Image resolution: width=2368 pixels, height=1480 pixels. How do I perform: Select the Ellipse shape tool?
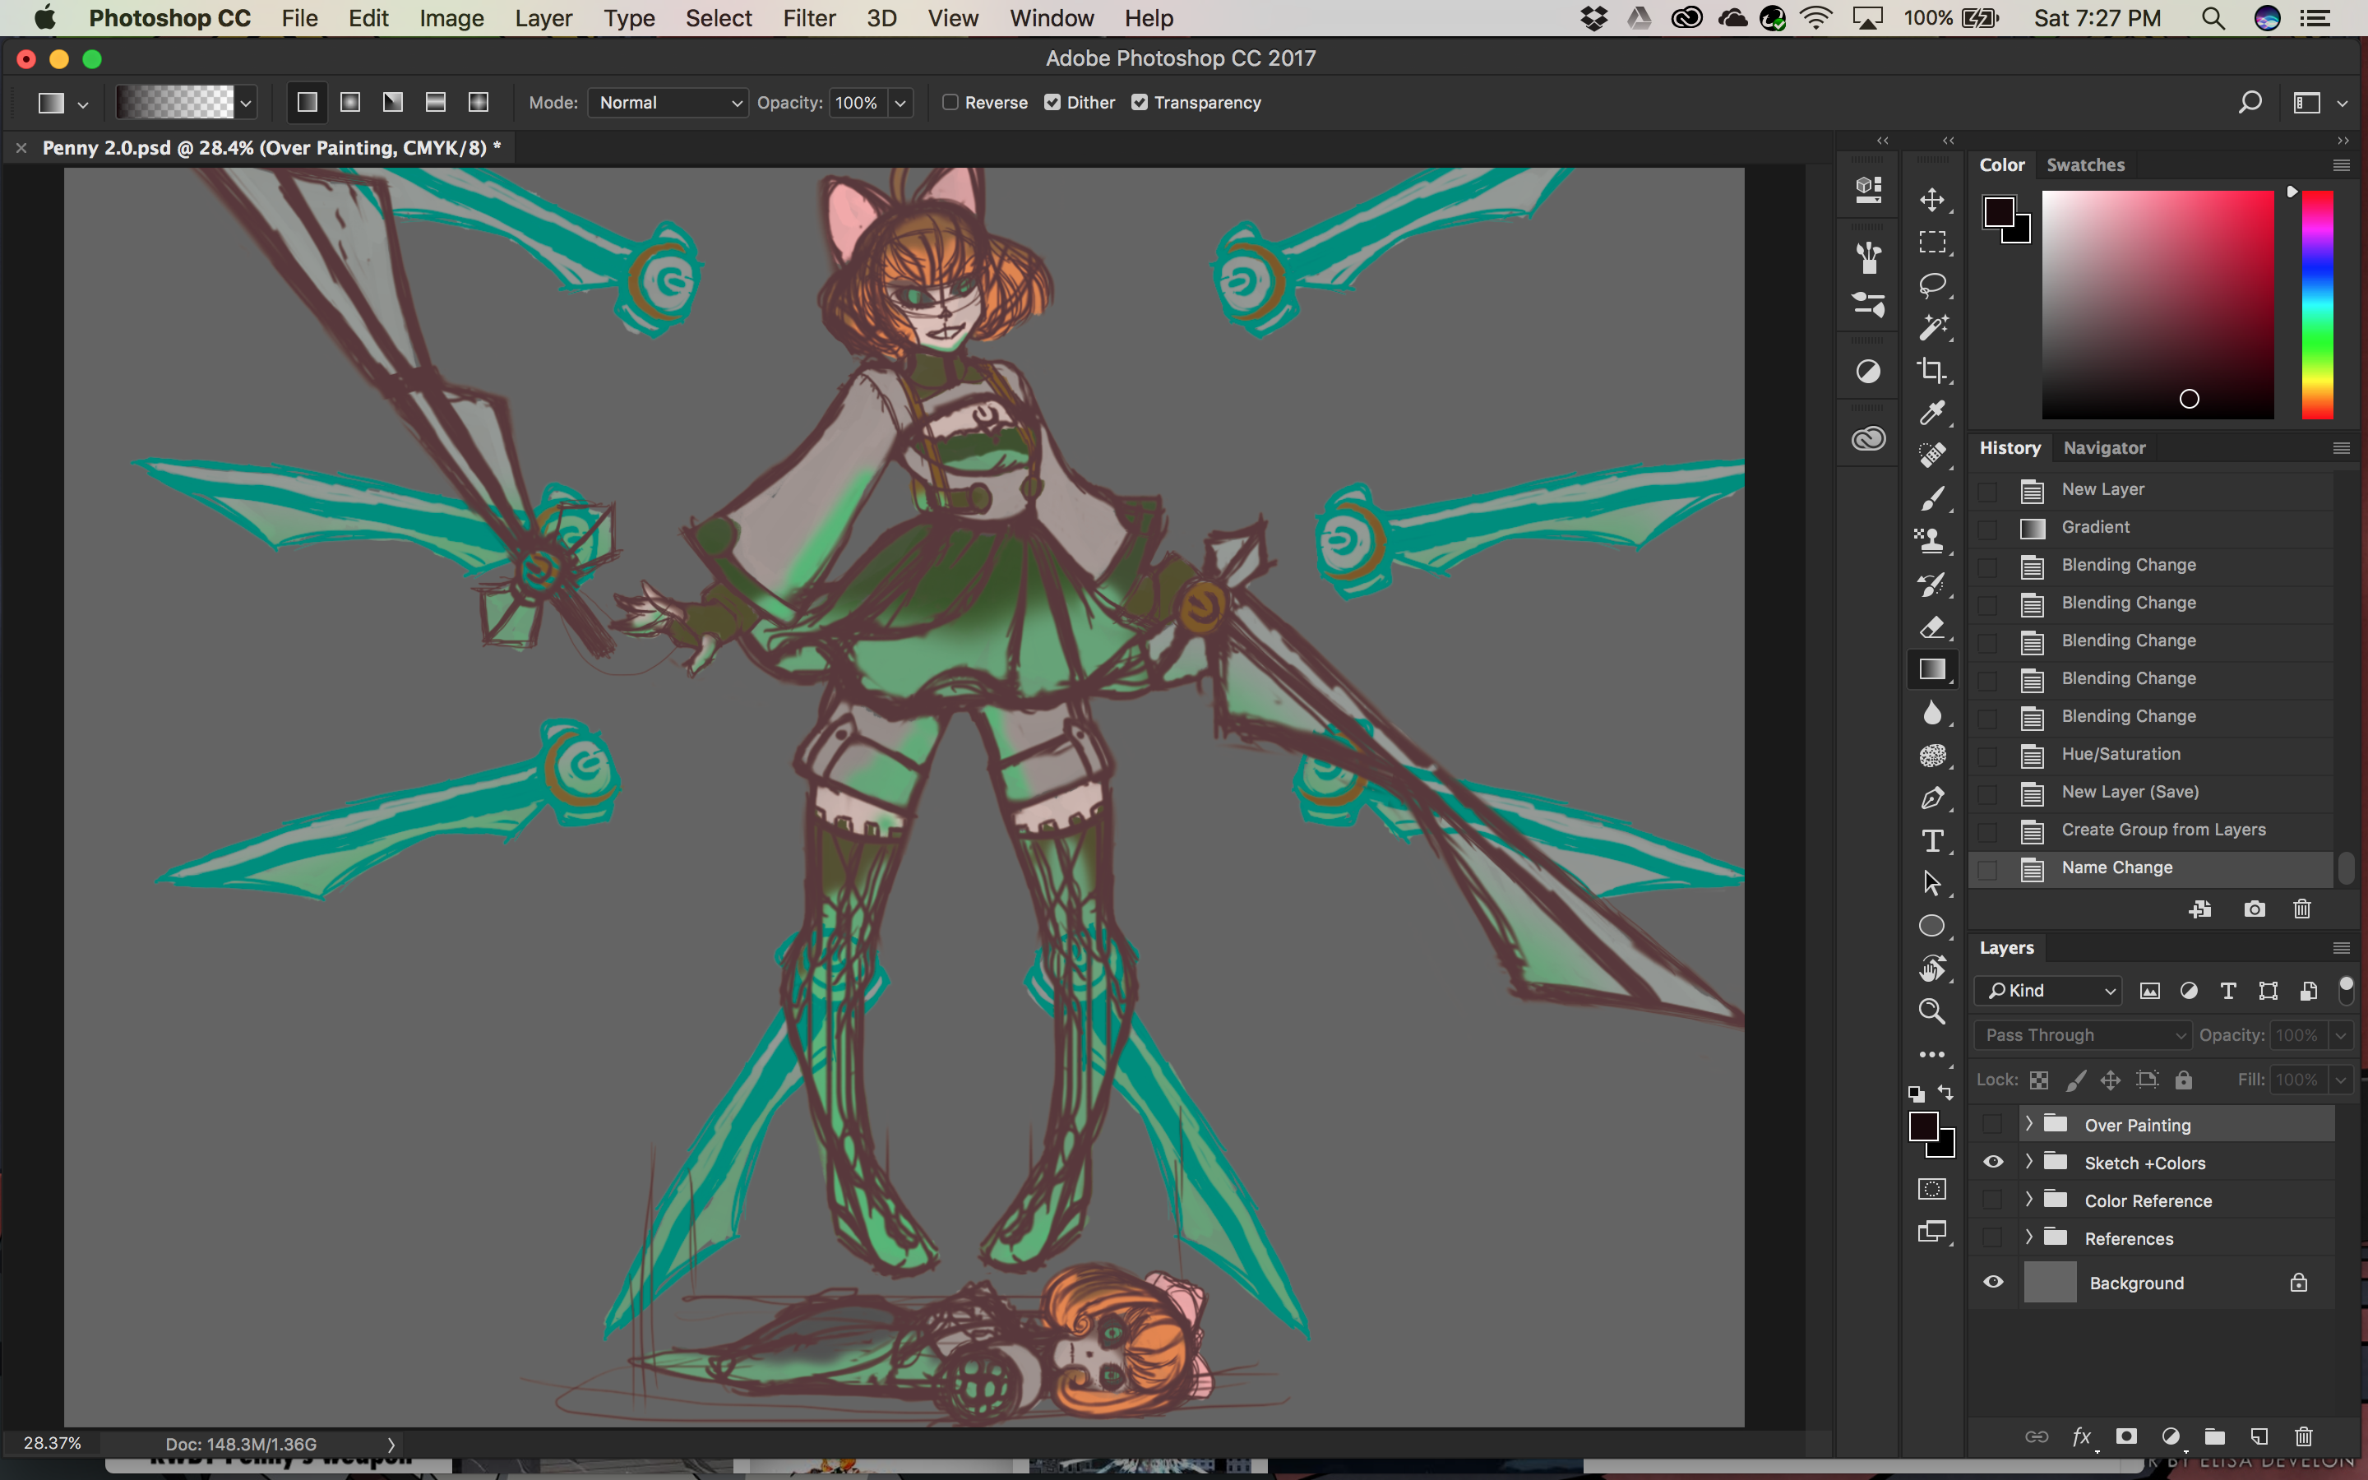click(1931, 926)
